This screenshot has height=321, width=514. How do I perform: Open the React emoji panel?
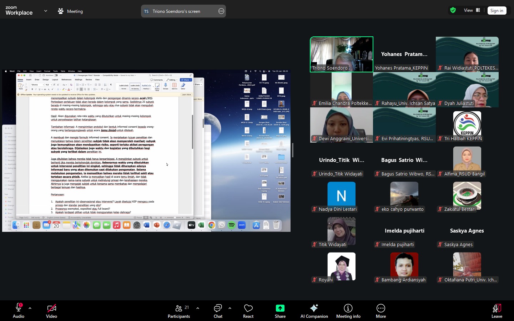248,311
